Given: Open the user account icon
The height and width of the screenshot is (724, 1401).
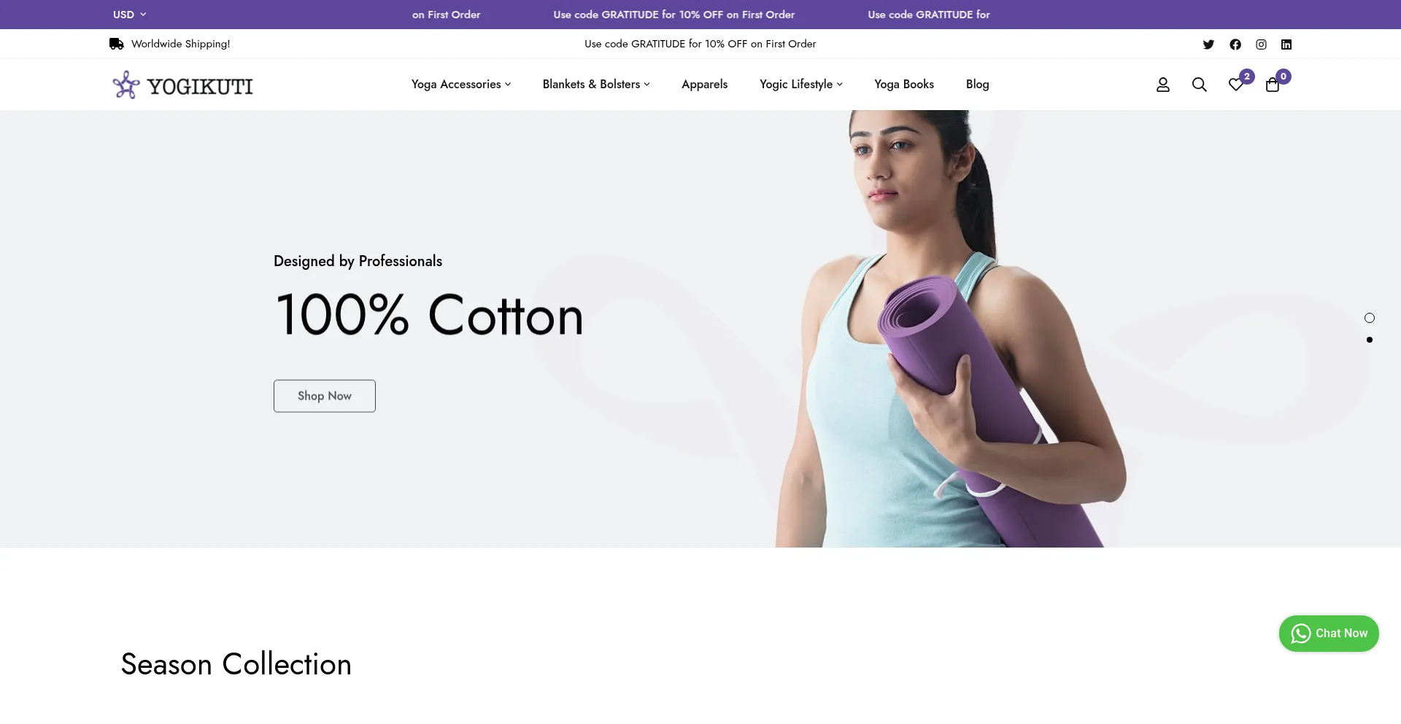Looking at the screenshot, I should 1163,85.
